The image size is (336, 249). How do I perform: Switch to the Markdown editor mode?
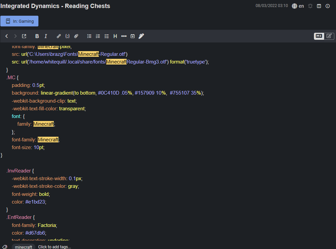[x=319, y=36]
